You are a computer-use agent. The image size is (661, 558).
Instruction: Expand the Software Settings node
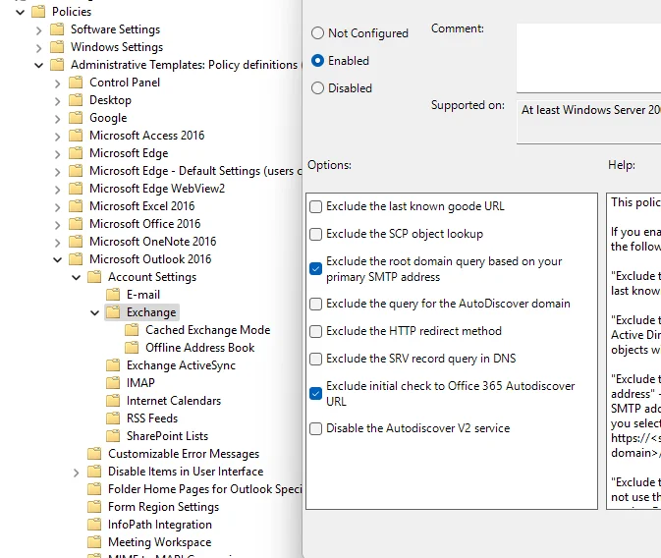tap(38, 30)
